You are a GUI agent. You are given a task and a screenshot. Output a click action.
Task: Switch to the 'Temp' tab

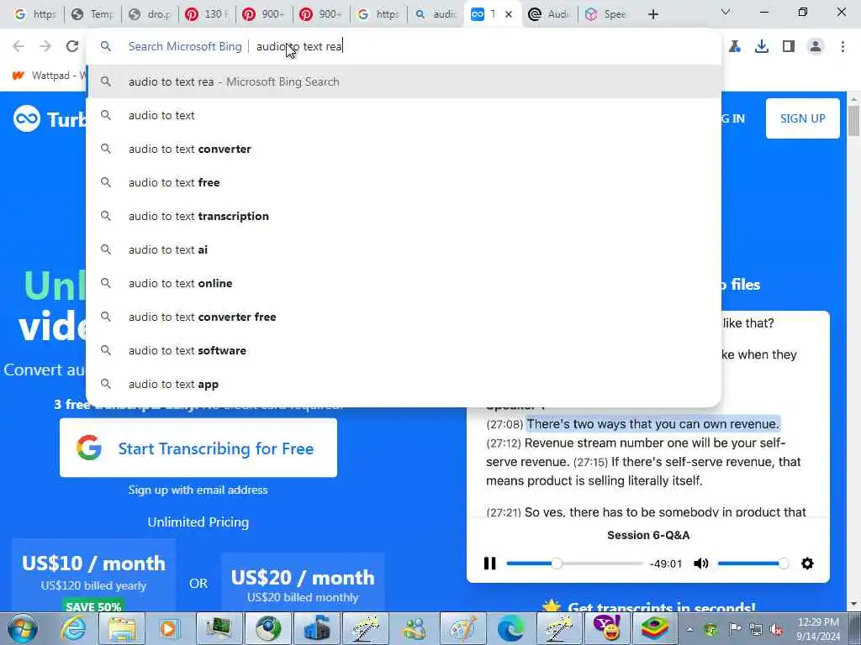pos(92,14)
